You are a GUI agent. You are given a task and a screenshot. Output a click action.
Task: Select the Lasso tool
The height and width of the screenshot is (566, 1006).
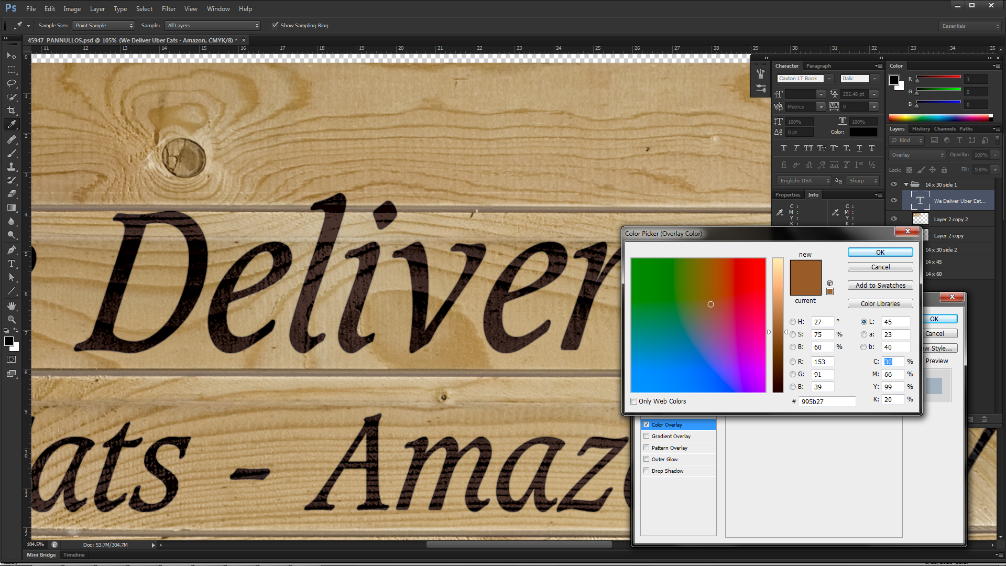pyautogui.click(x=11, y=83)
